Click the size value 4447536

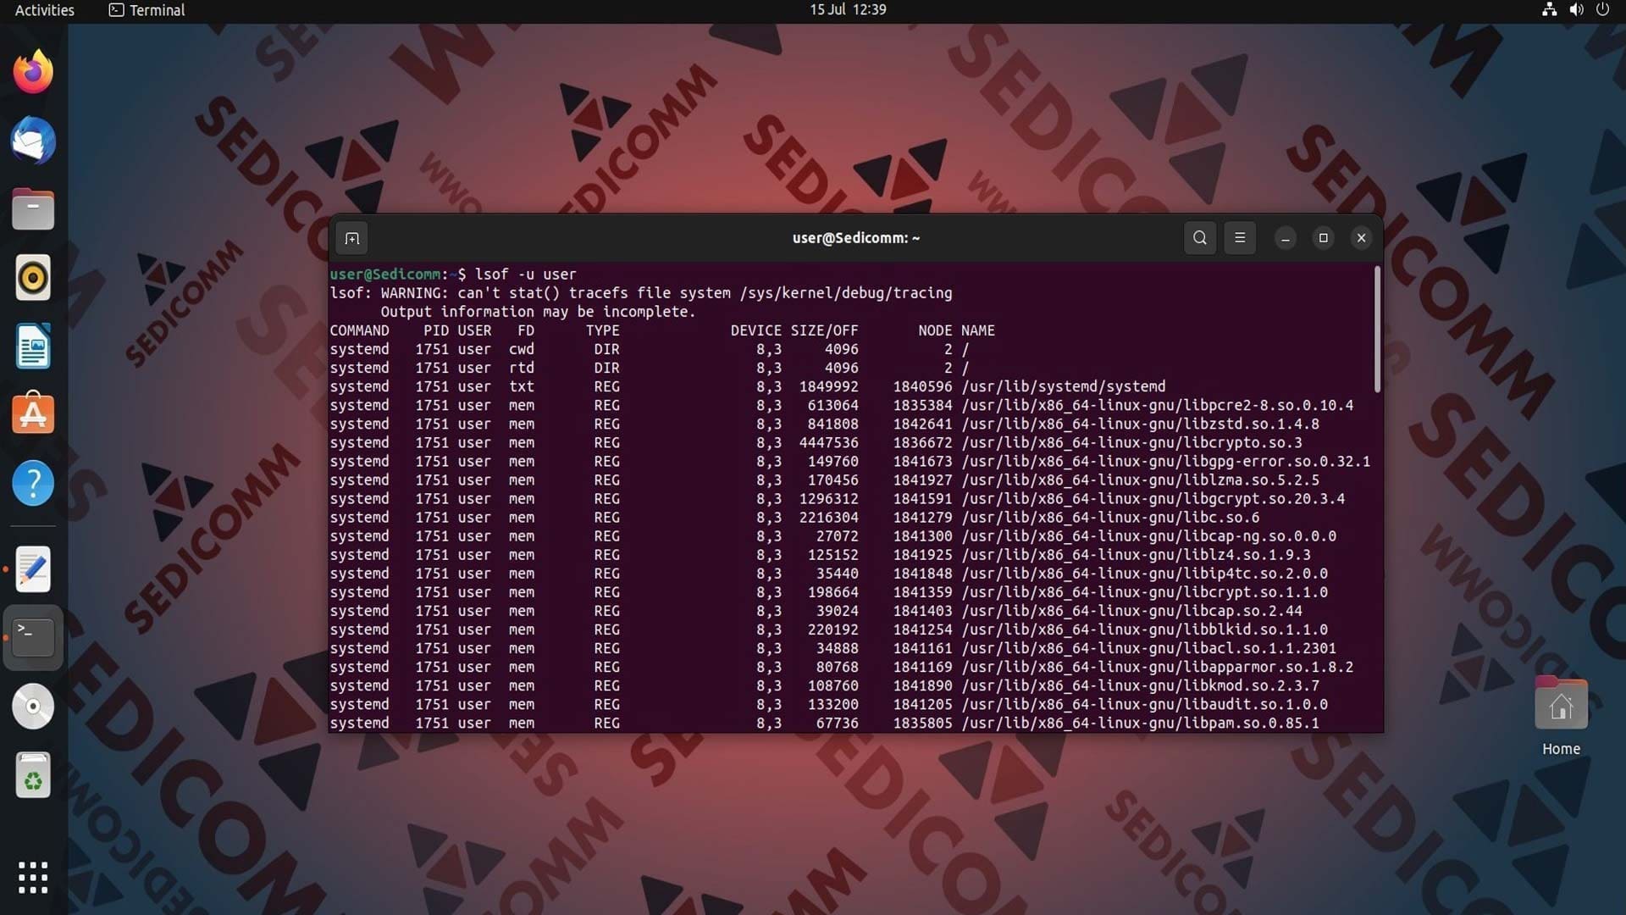828,442
